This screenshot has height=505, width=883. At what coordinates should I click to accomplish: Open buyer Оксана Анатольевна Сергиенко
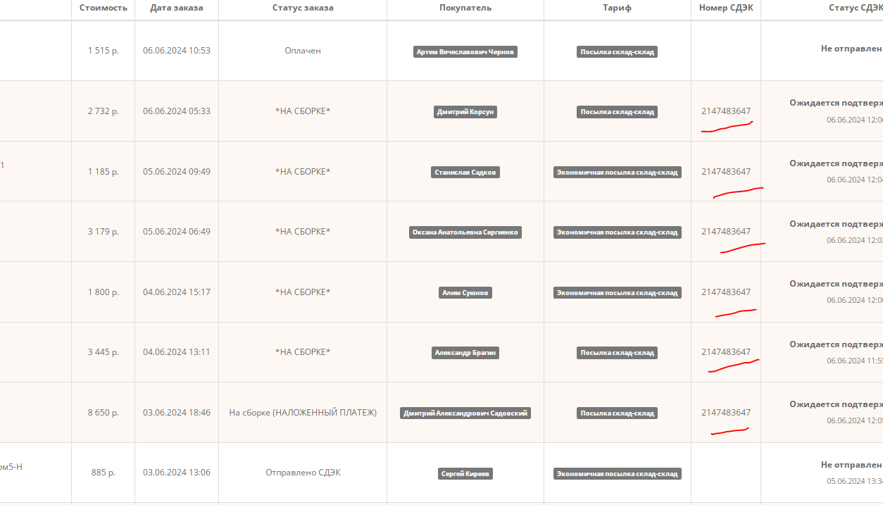point(465,232)
